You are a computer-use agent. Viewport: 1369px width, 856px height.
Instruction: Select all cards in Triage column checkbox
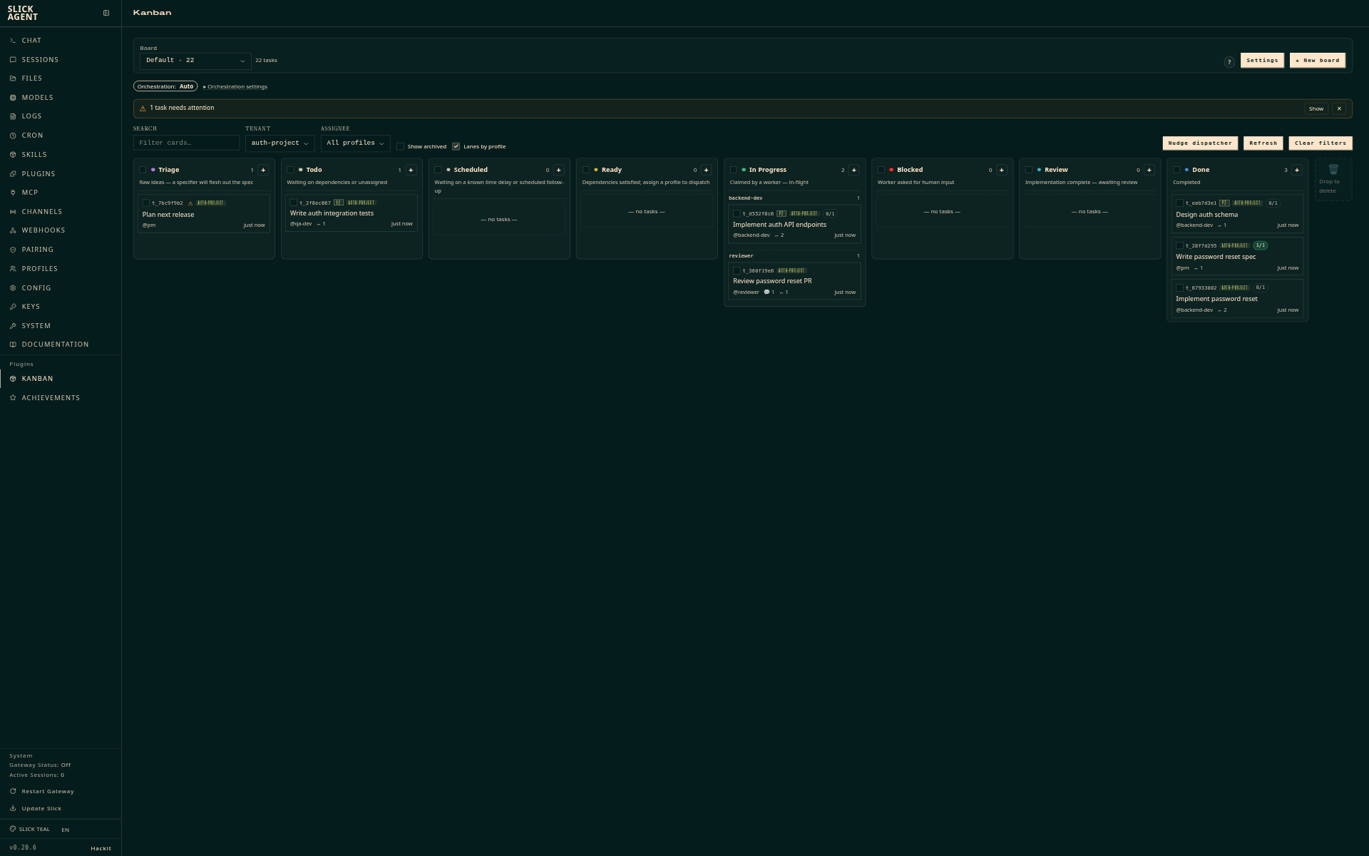(143, 170)
